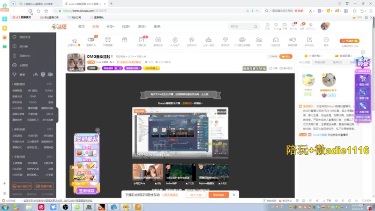The image size is (375, 211).
Task: Open the 首页 nav item
Action: coord(82,27)
